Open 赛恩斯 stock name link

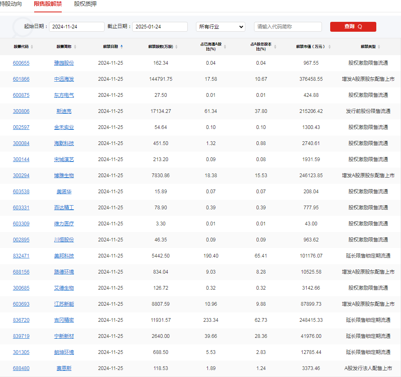pos(64,368)
